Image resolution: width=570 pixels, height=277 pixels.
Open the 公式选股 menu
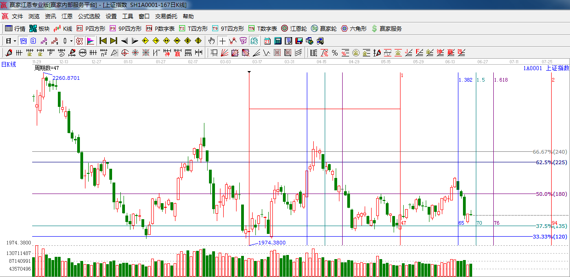point(89,17)
